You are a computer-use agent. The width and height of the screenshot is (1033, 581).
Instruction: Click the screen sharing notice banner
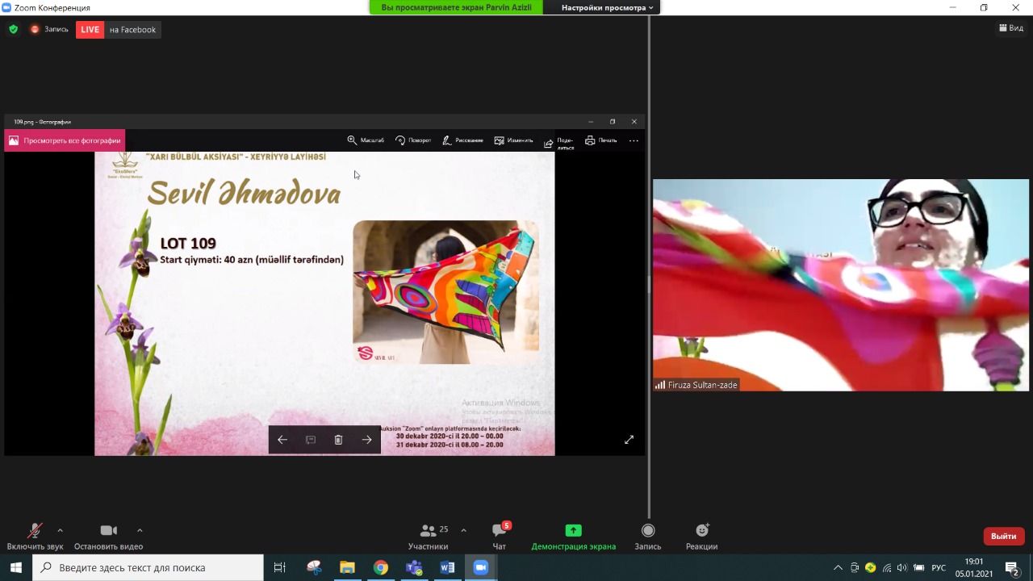[456, 7]
